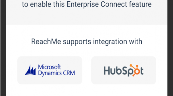
Task: Click the letter 't' ending the HubSpot logo
Action: tap(142, 71)
